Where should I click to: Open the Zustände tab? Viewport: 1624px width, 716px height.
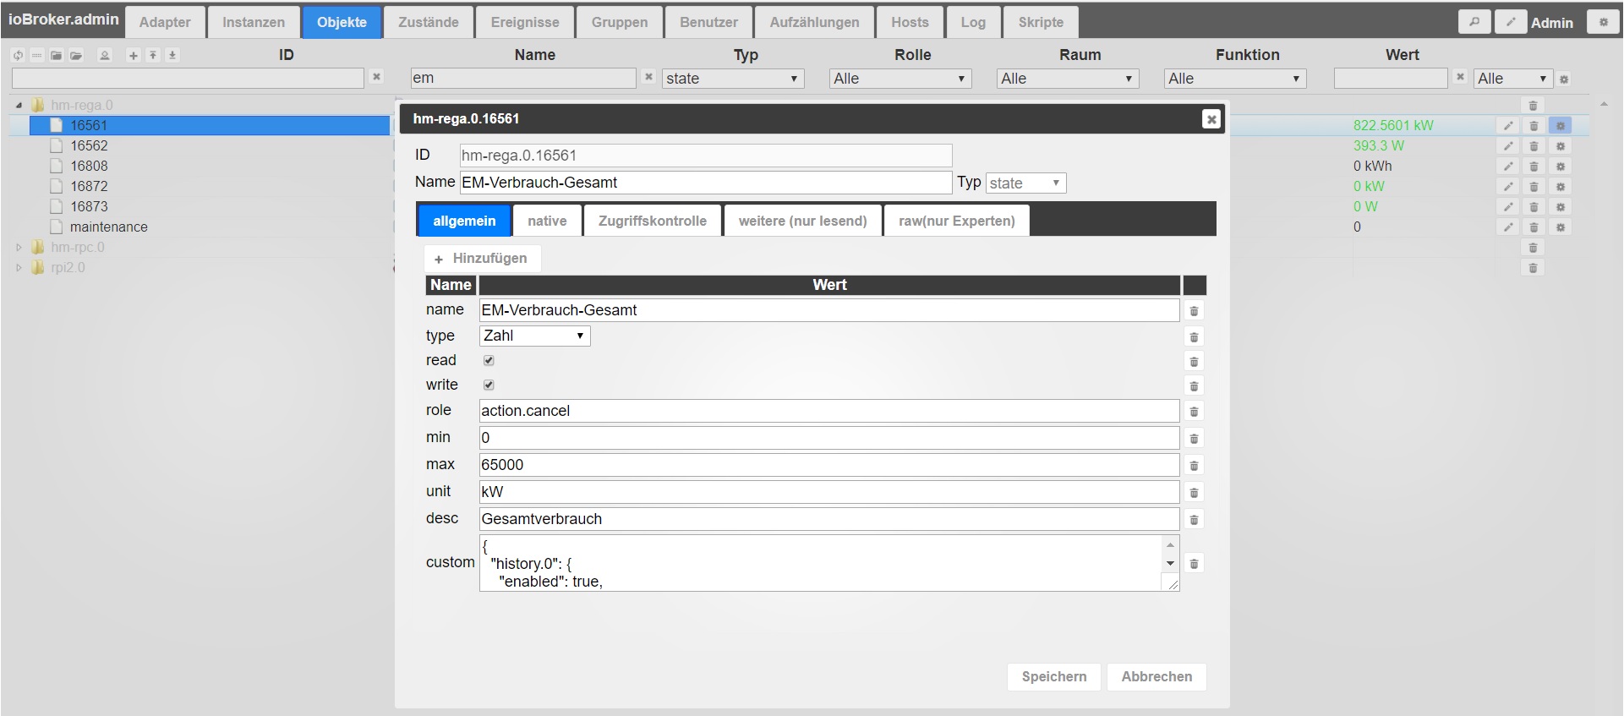(x=429, y=22)
